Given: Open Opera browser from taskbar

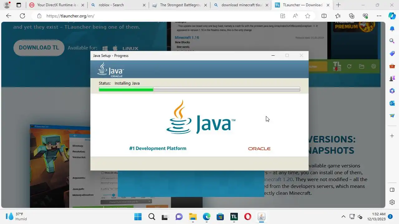Looking at the screenshot, I should click(x=248, y=217).
